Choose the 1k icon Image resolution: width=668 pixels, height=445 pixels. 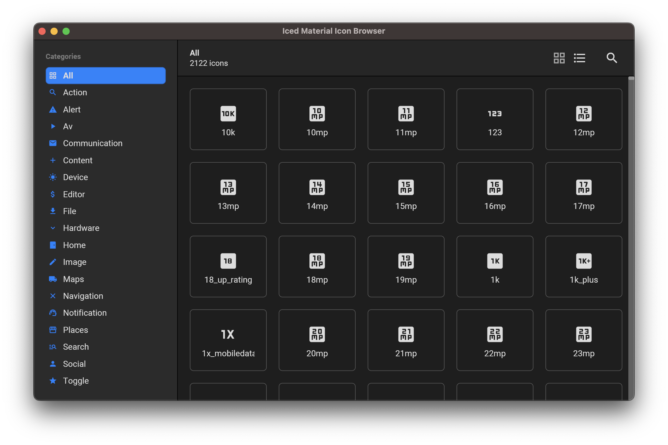pos(495,266)
